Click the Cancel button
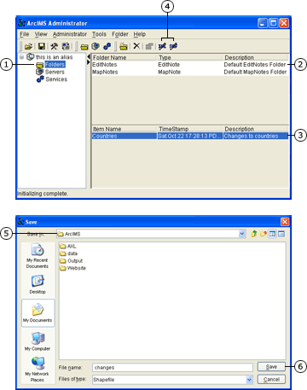The image size is (307, 390). (x=271, y=379)
